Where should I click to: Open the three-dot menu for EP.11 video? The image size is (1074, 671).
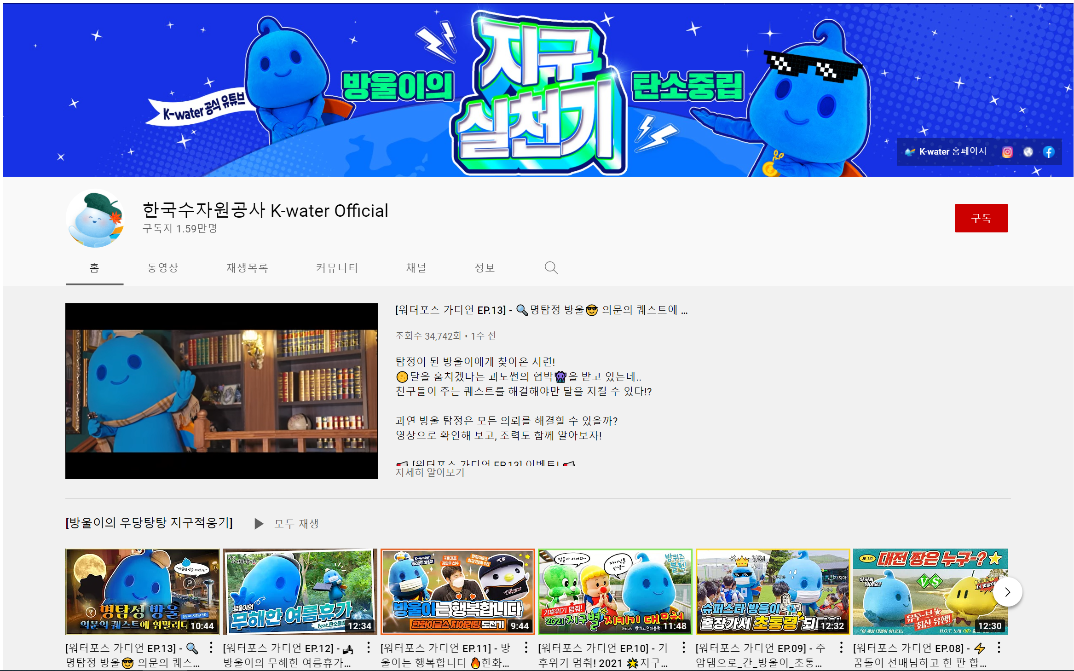526,648
